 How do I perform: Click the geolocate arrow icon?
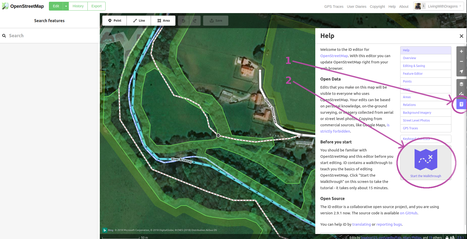[461, 71]
